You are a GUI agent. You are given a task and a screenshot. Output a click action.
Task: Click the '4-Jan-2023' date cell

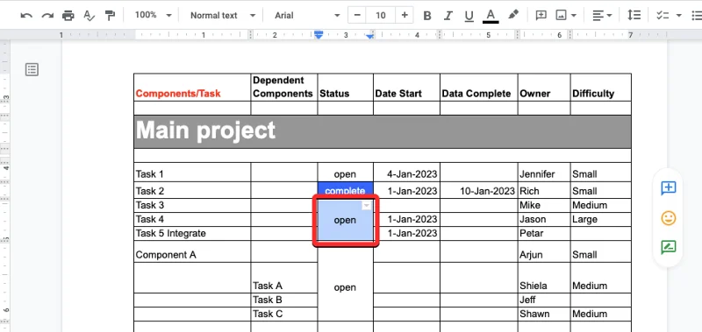click(406, 173)
